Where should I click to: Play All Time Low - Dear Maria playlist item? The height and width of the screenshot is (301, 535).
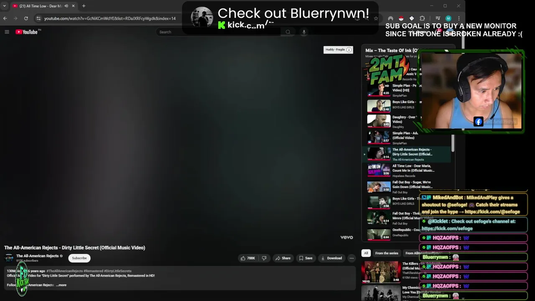coord(406,171)
